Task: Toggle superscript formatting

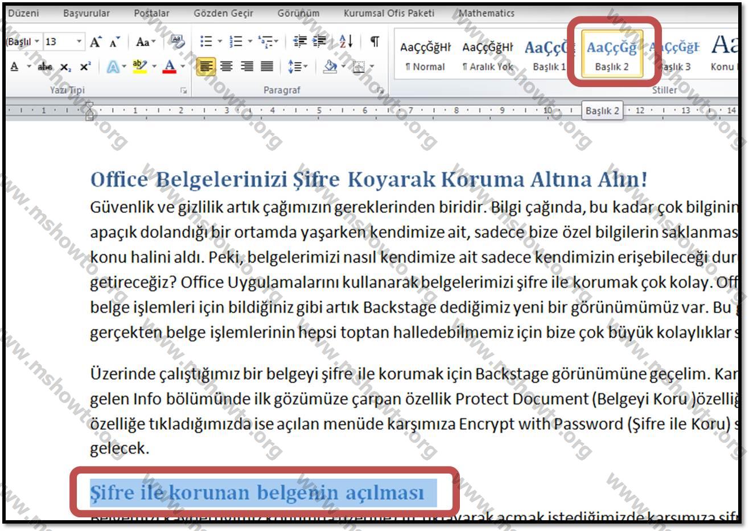Action: [x=85, y=67]
